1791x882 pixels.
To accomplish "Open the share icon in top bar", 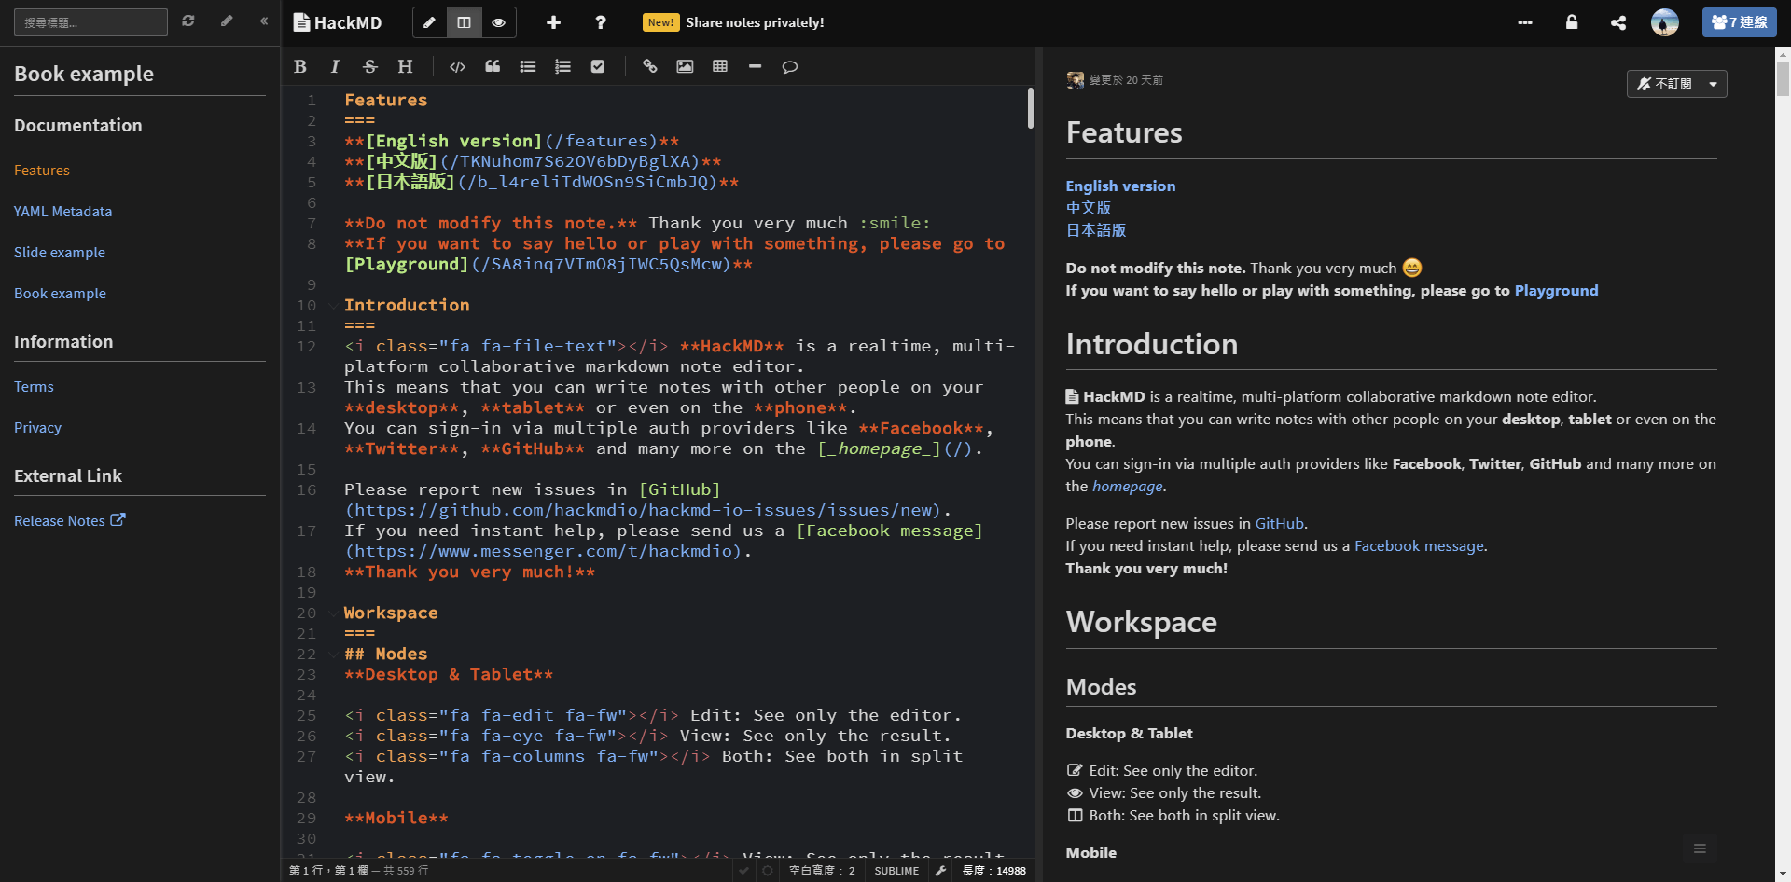I will (1618, 22).
